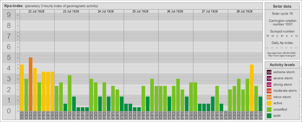Select Kp scale number 3
Viewport: 302px width, 122px height.
coord(9,79)
